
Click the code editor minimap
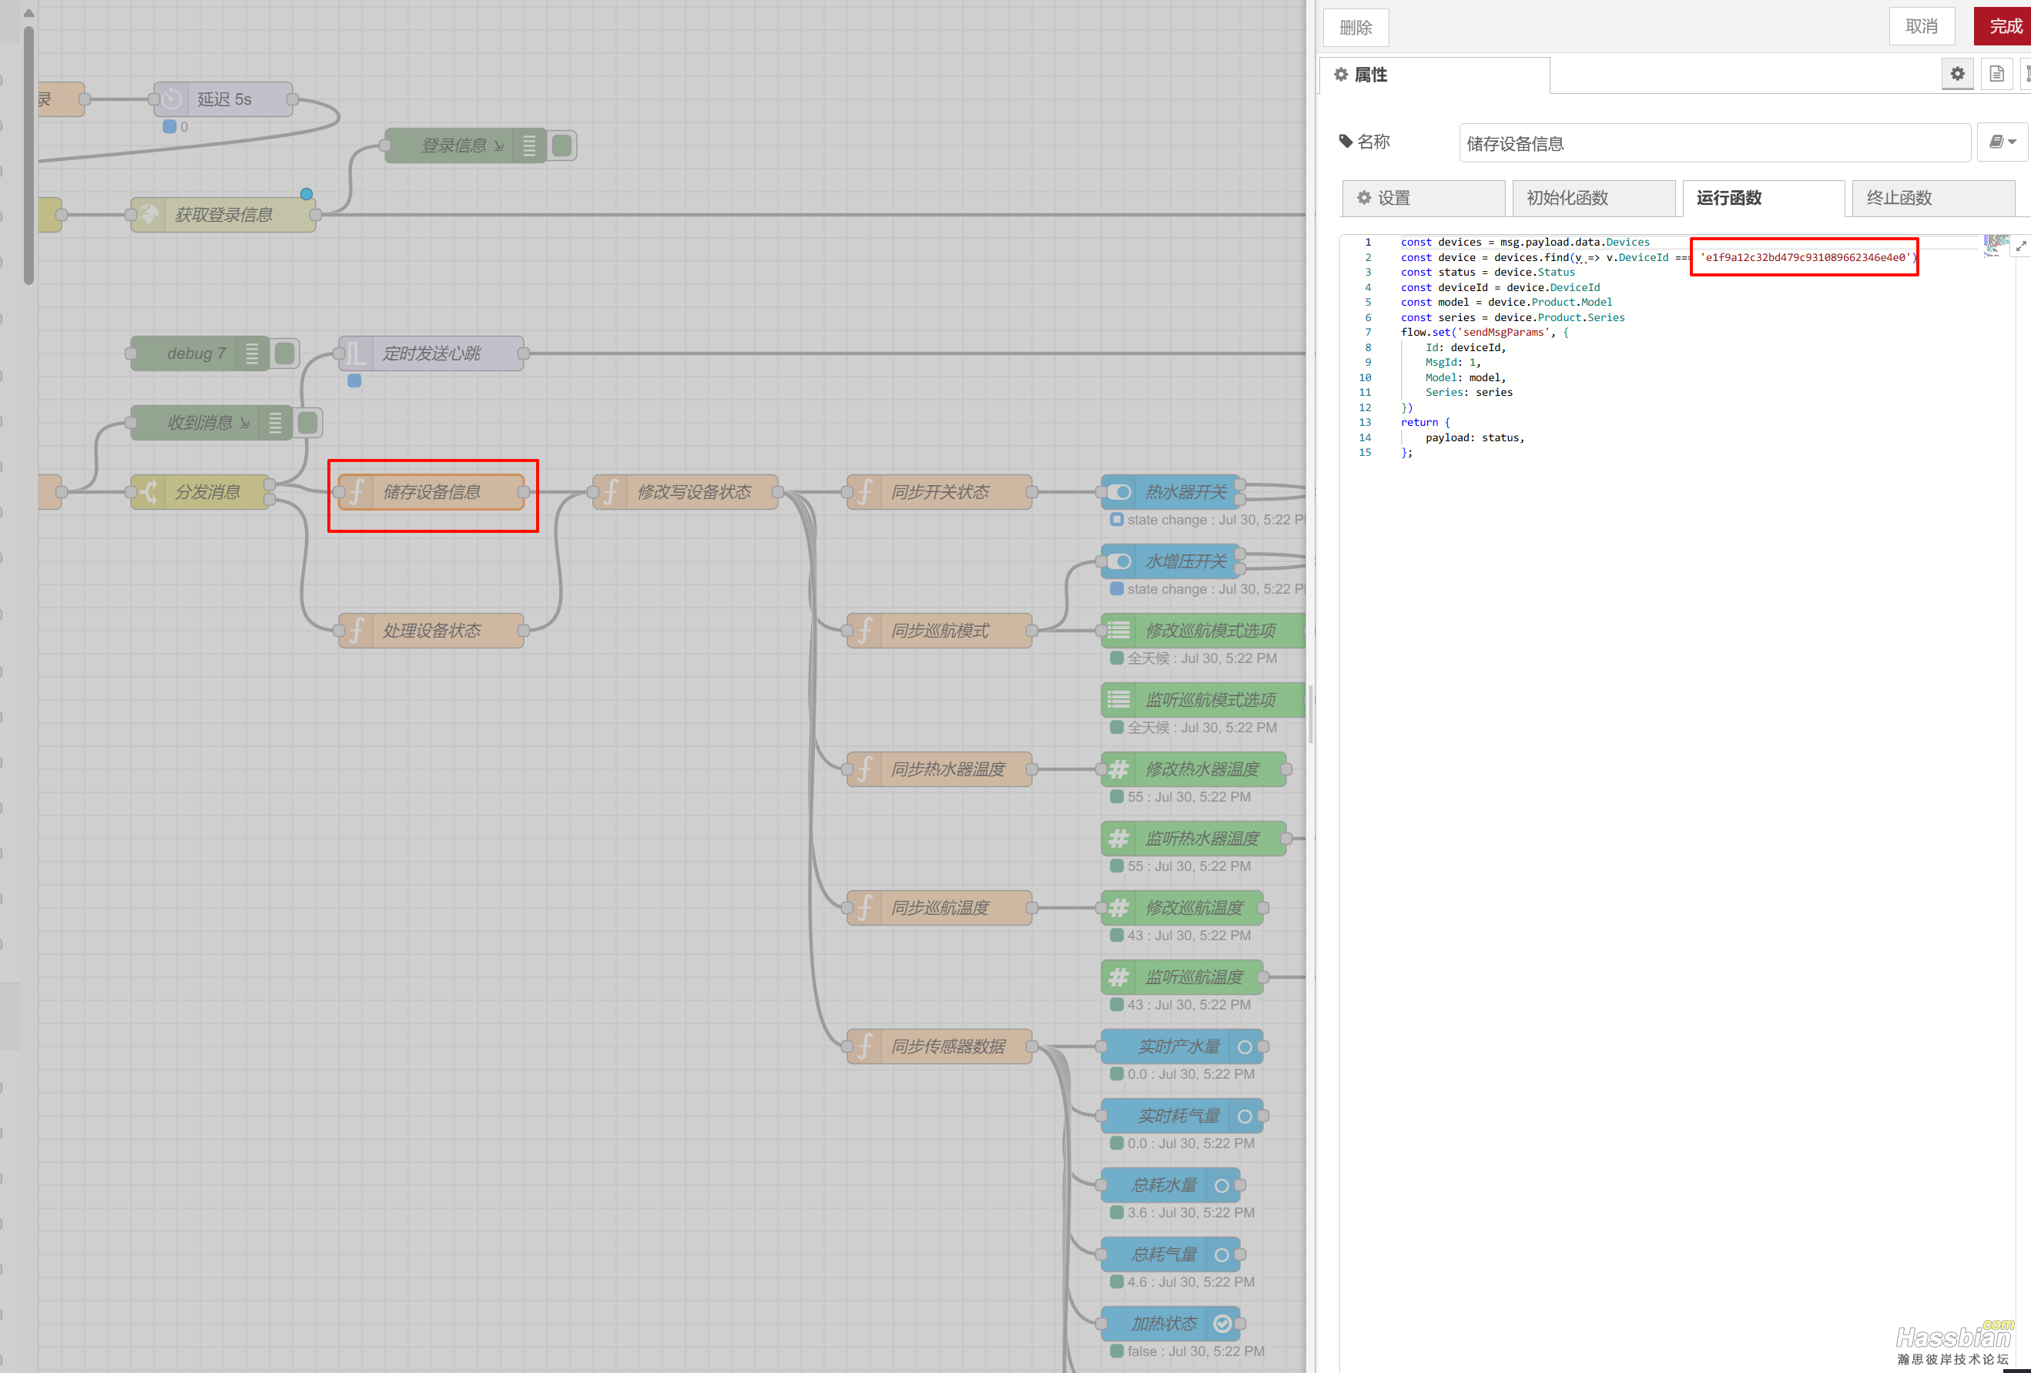(x=1996, y=246)
